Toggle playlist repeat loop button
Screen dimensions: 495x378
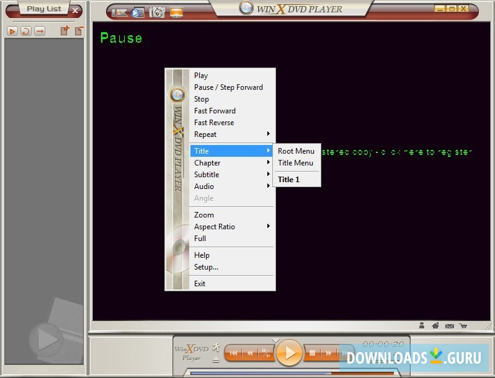(26, 31)
